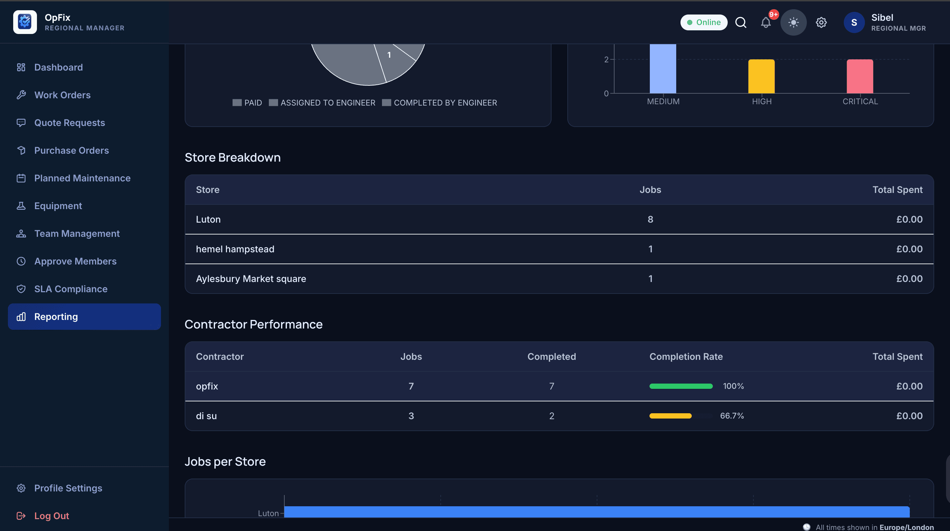Image resolution: width=950 pixels, height=531 pixels.
Task: Click the 9+ notification count badge
Action: click(x=773, y=15)
